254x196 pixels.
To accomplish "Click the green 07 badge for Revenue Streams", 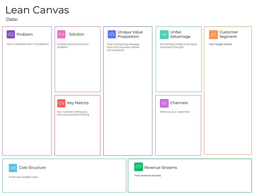I will coord(139,167).
